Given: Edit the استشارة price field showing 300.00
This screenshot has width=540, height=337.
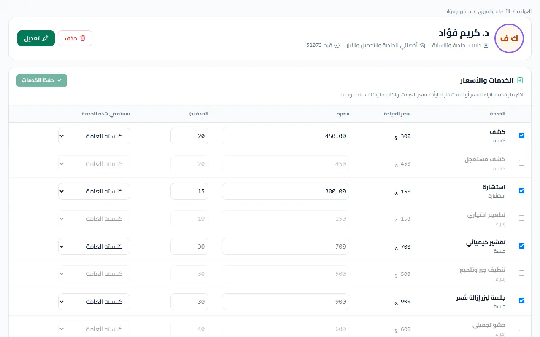Looking at the screenshot, I should click(286, 191).
